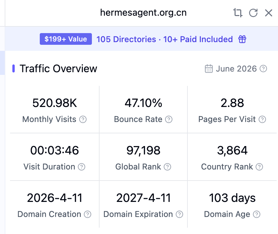Image resolution: width=278 pixels, height=234 pixels.
Task: Select the June 2026 date label
Action: tap(236, 69)
